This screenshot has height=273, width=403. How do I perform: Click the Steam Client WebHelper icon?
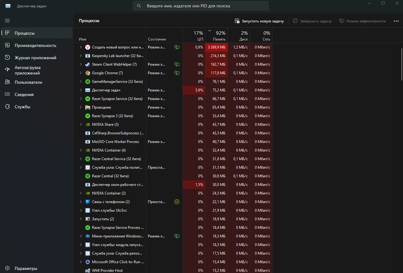point(88,64)
